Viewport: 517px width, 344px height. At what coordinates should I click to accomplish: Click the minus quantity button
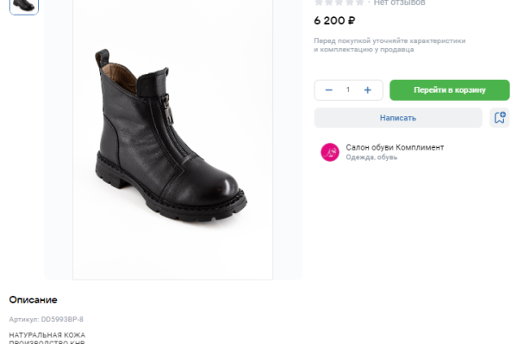point(328,90)
